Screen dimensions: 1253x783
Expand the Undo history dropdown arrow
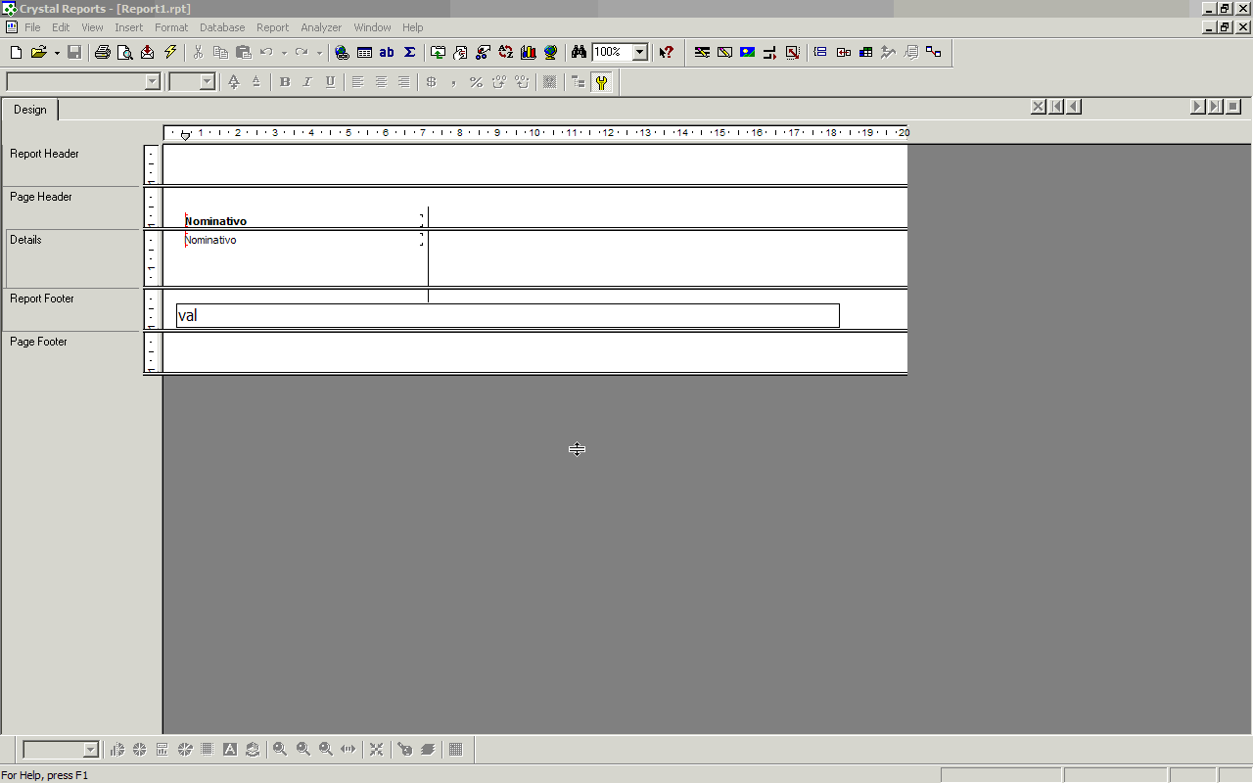click(x=284, y=52)
